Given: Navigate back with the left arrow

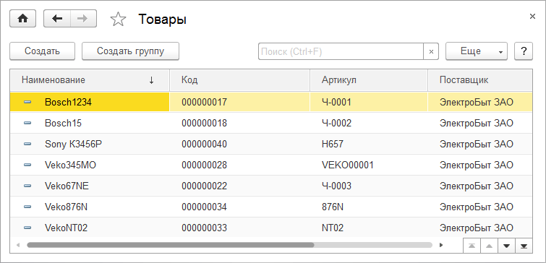Looking at the screenshot, I should (x=57, y=19).
